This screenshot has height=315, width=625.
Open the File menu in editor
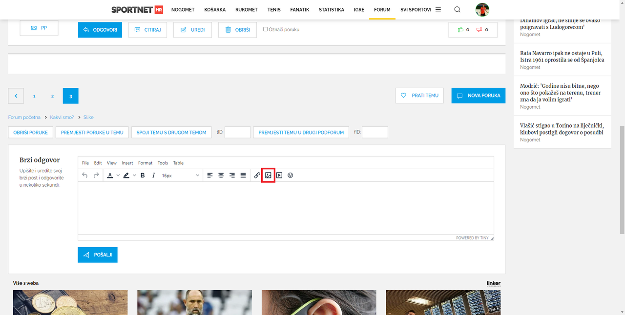coord(85,163)
